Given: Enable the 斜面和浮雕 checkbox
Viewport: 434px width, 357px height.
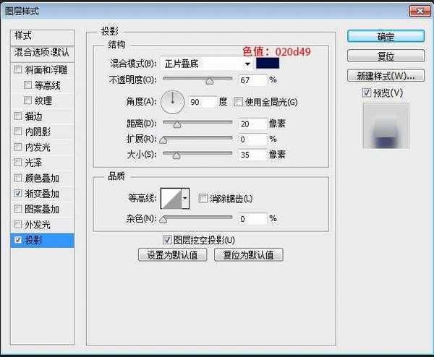Looking at the screenshot, I should [x=18, y=70].
